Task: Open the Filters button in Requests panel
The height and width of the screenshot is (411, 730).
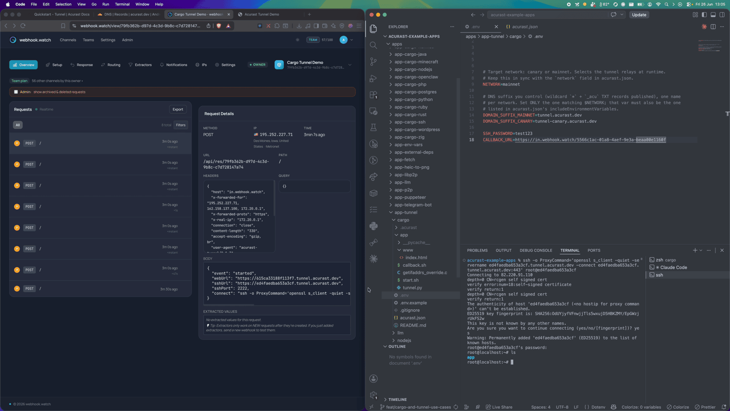Action: (181, 125)
